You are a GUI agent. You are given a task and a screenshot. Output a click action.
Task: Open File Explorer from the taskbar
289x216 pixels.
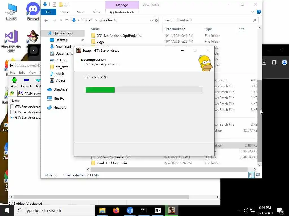(102, 210)
